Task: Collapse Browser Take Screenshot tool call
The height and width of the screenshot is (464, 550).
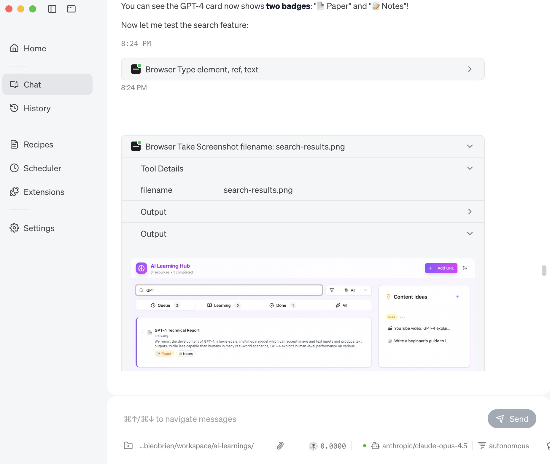Action: tap(303, 147)
